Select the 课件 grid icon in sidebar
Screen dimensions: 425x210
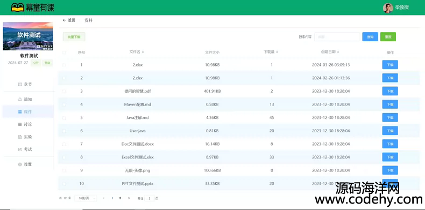(20, 112)
